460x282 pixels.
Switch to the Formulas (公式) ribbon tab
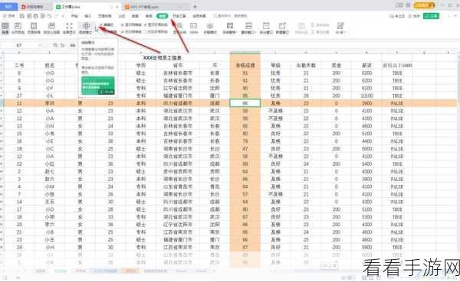click(121, 16)
